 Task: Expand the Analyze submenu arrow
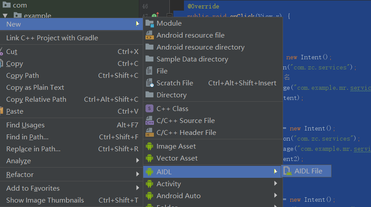pyautogui.click(x=138, y=161)
